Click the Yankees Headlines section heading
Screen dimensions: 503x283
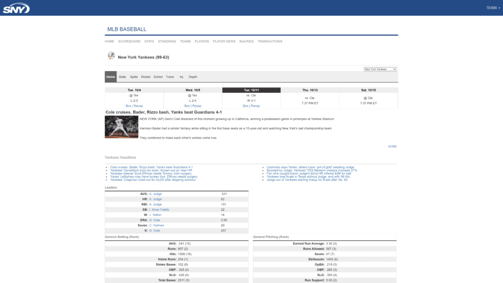[120, 158]
